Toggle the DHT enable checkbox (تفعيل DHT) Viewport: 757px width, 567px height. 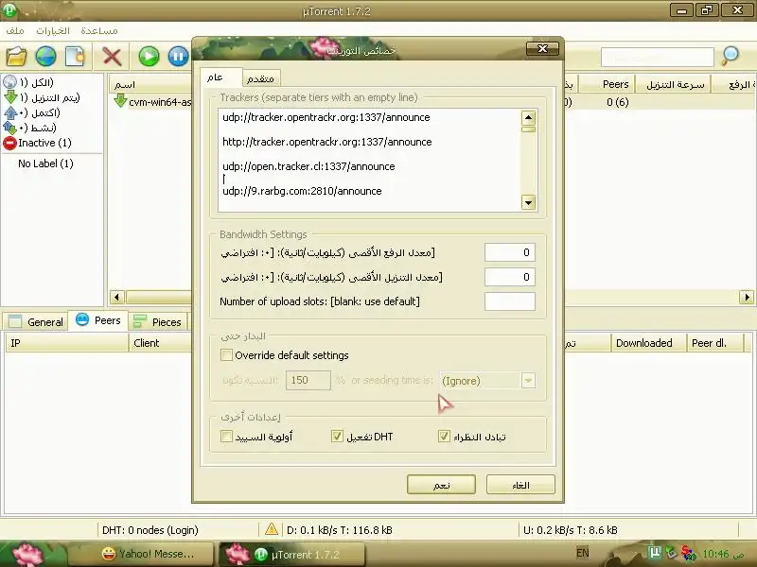[x=337, y=437]
